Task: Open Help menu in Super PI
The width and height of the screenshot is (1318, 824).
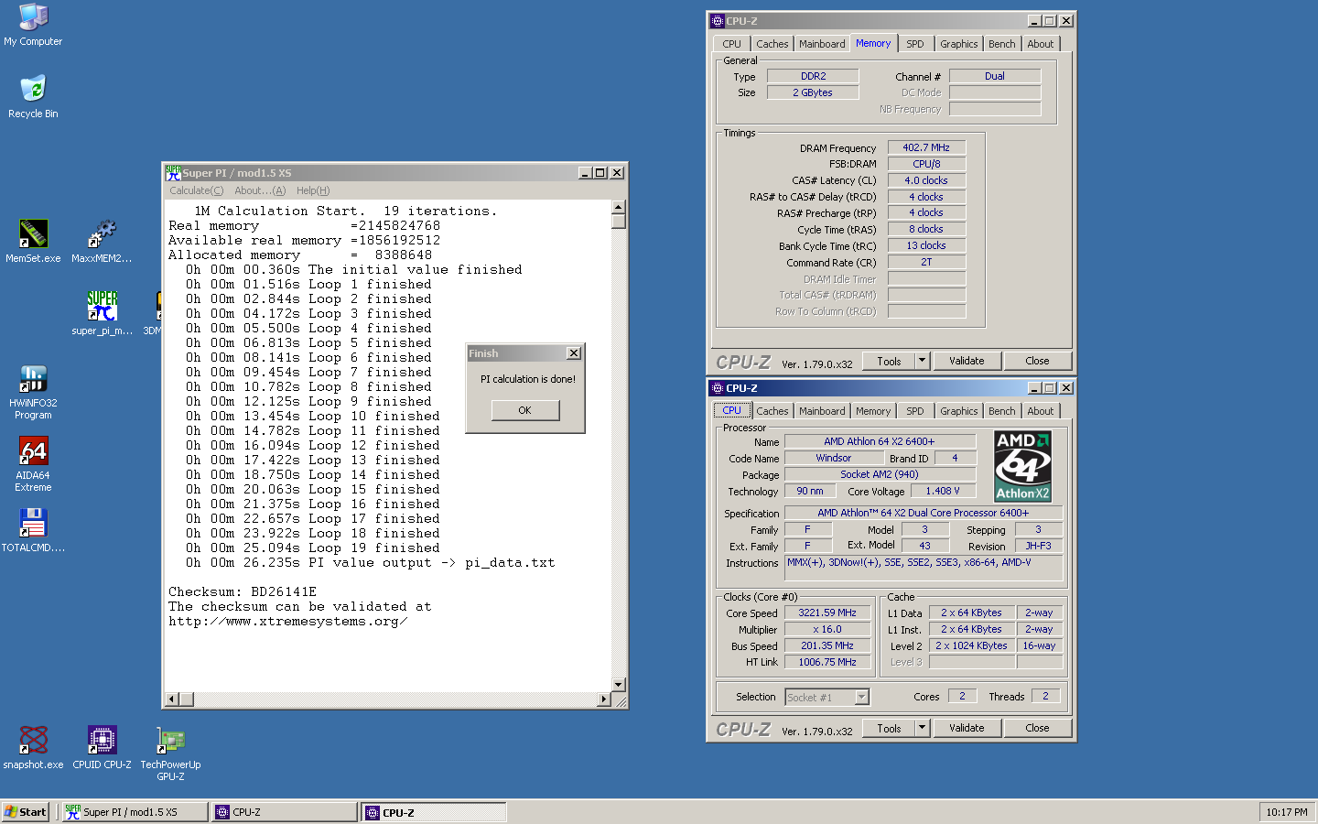Action: tap(313, 190)
